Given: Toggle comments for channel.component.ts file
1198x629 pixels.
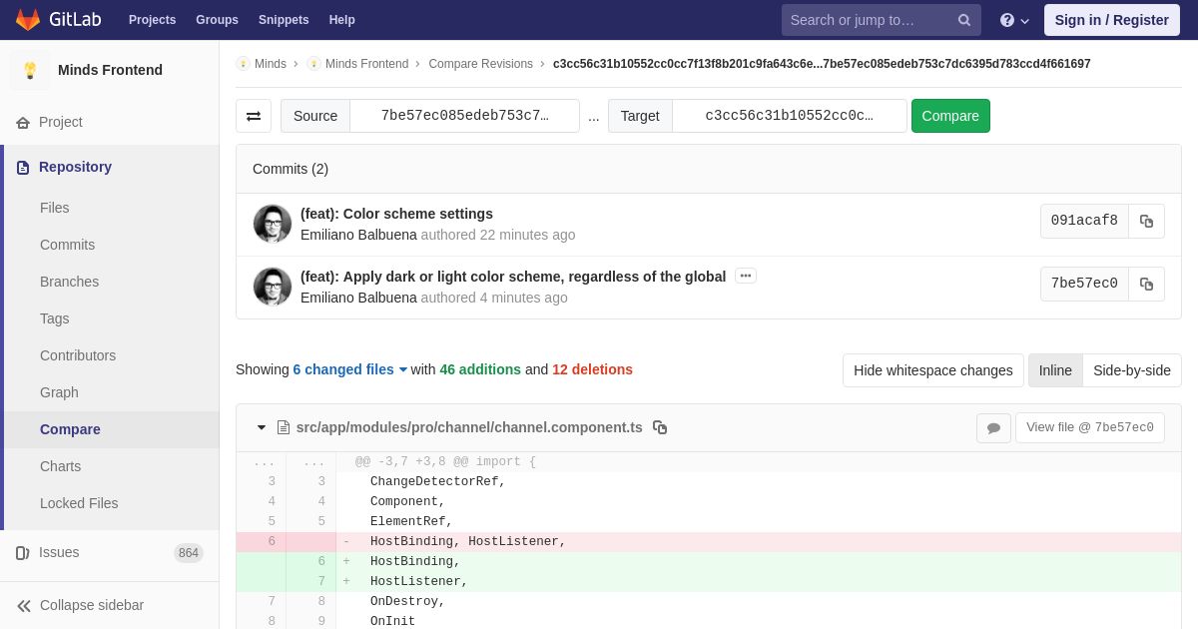Looking at the screenshot, I should [x=993, y=428].
